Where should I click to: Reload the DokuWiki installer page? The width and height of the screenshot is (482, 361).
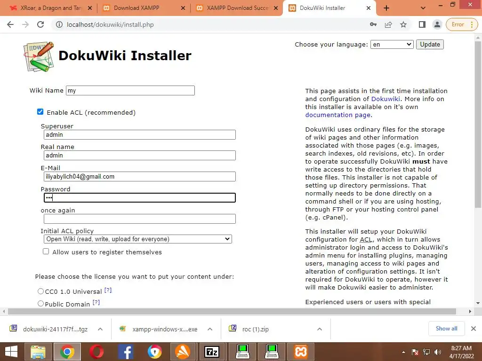40,24
